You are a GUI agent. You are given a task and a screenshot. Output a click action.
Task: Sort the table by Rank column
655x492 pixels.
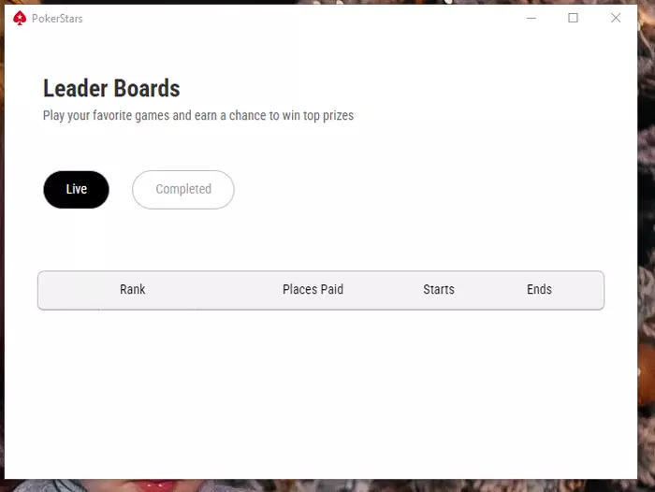(133, 290)
